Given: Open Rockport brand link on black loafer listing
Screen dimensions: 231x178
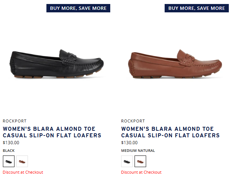Looking at the screenshot, I should click(x=15, y=121).
